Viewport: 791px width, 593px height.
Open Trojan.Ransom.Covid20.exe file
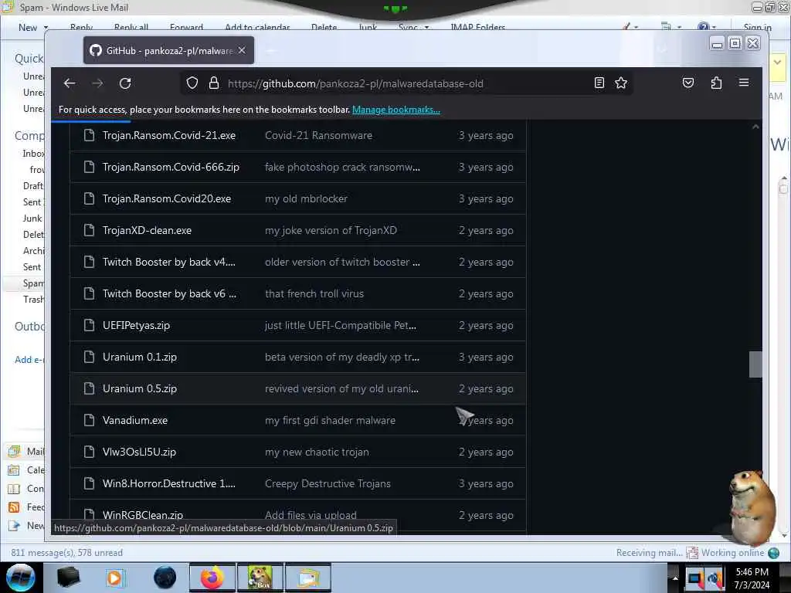click(x=167, y=198)
